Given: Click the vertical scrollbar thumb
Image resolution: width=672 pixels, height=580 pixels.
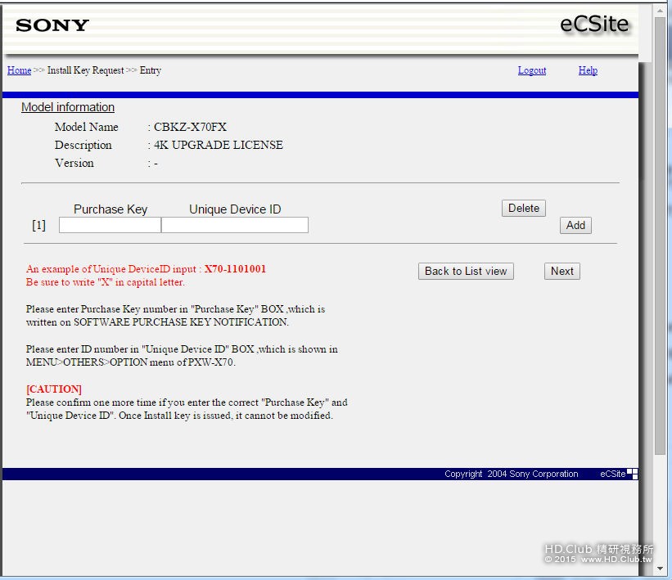Looking at the screenshot, I should click(x=660, y=236).
